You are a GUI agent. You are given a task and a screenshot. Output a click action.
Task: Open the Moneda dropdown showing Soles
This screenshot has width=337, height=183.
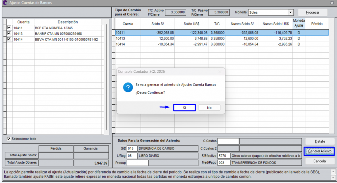click(290, 13)
